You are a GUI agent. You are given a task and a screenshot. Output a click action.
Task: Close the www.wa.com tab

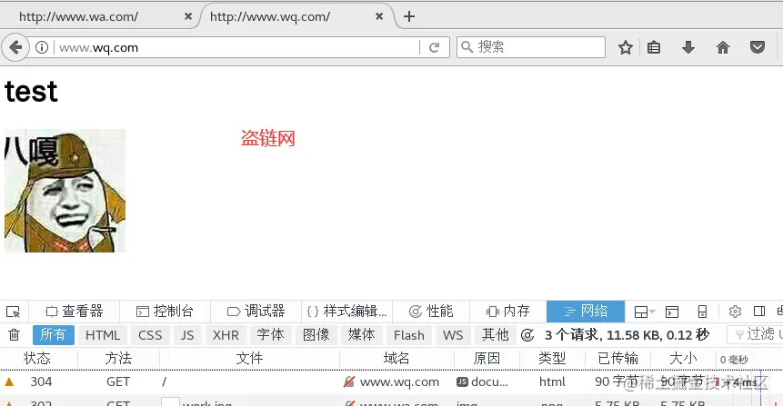click(x=188, y=16)
